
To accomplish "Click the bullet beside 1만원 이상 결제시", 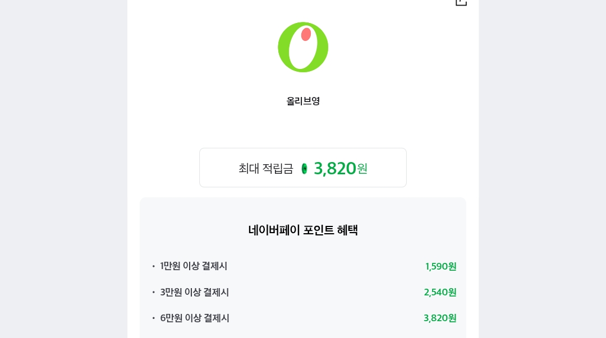I will (x=153, y=266).
